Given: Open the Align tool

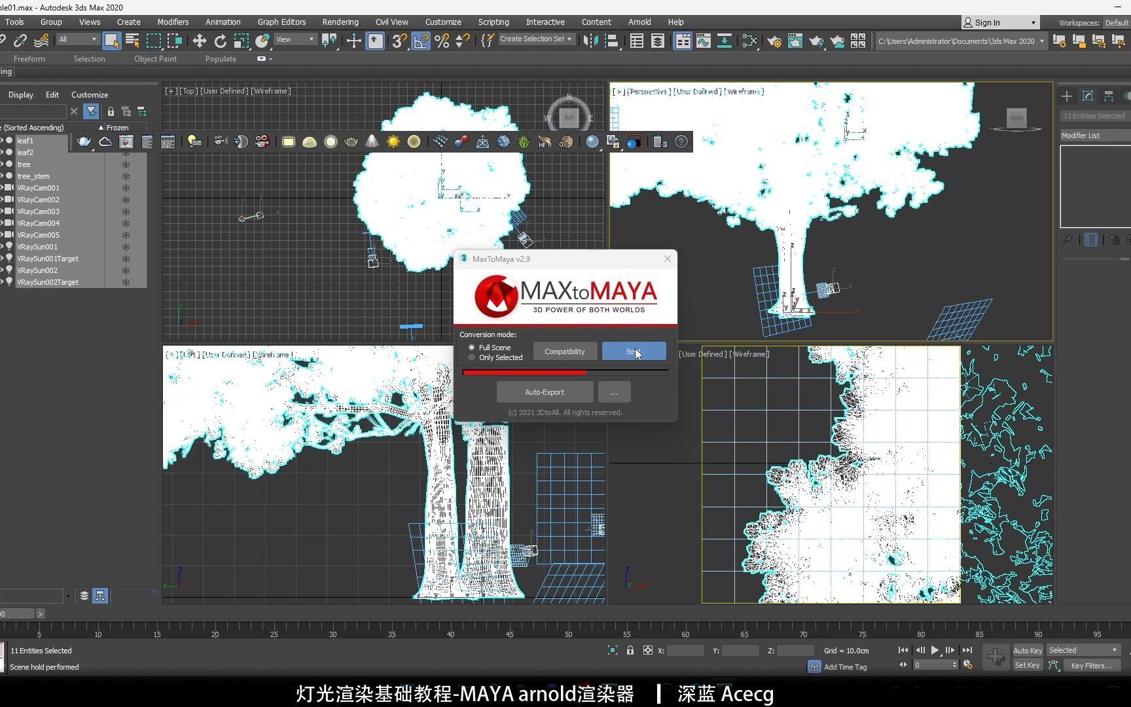Looking at the screenshot, I should click(611, 41).
